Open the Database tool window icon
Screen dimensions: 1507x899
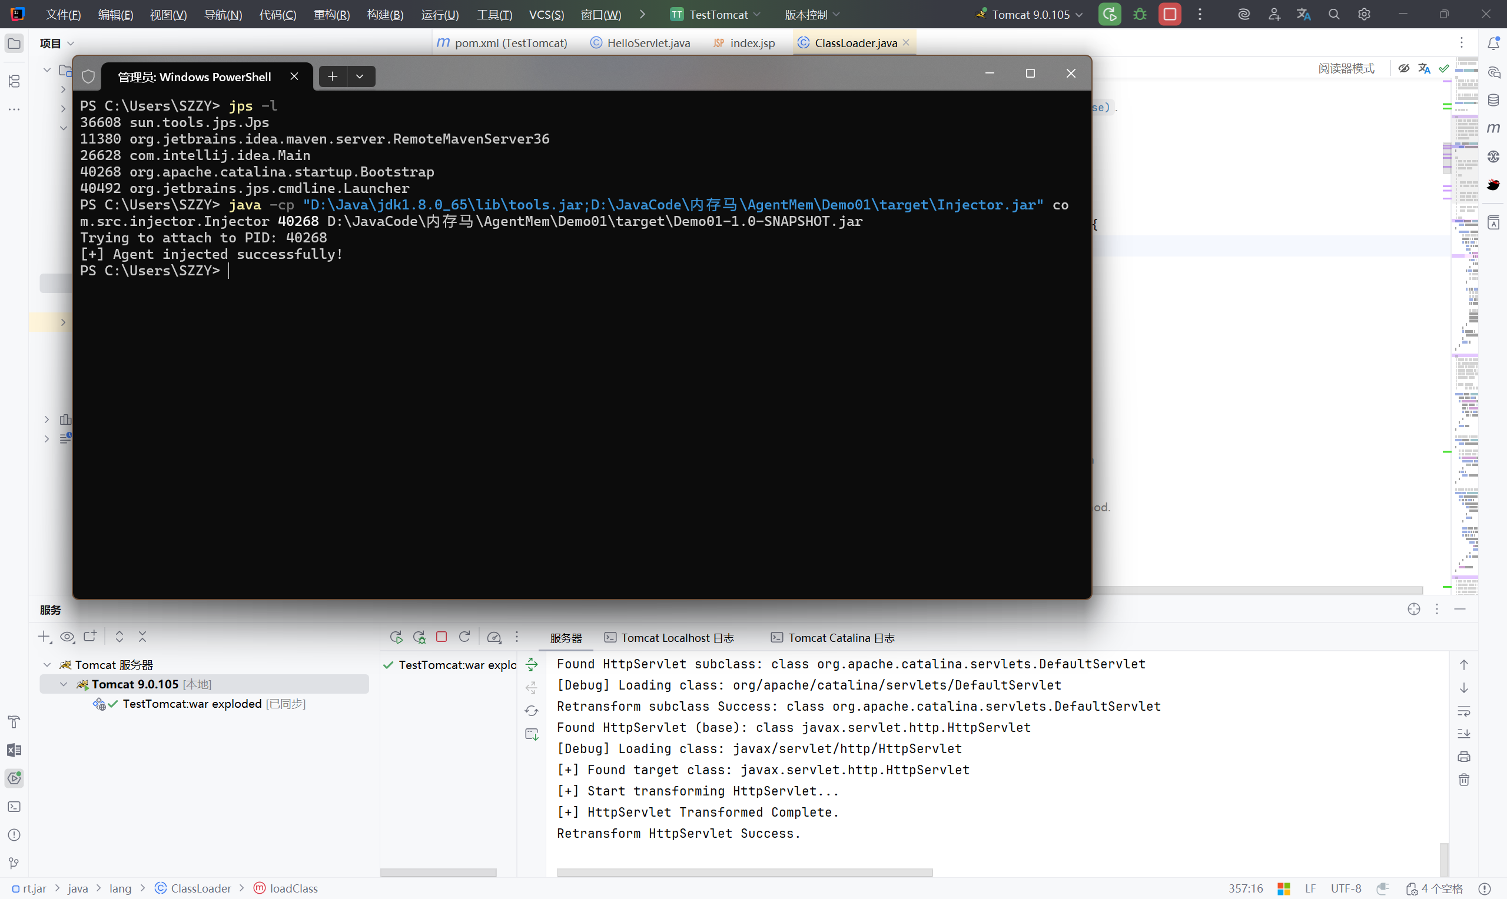click(x=1493, y=100)
